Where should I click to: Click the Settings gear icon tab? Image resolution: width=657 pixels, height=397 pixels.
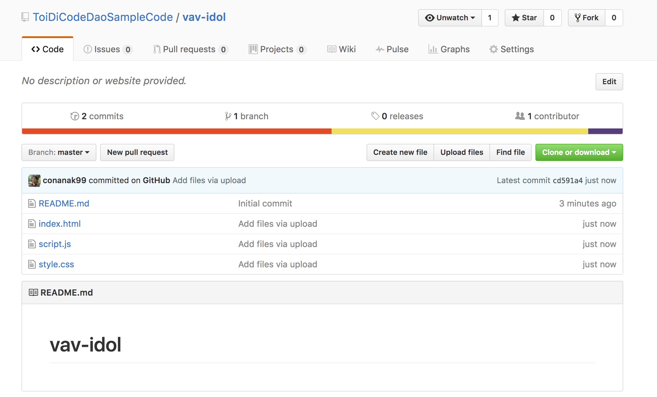(493, 49)
